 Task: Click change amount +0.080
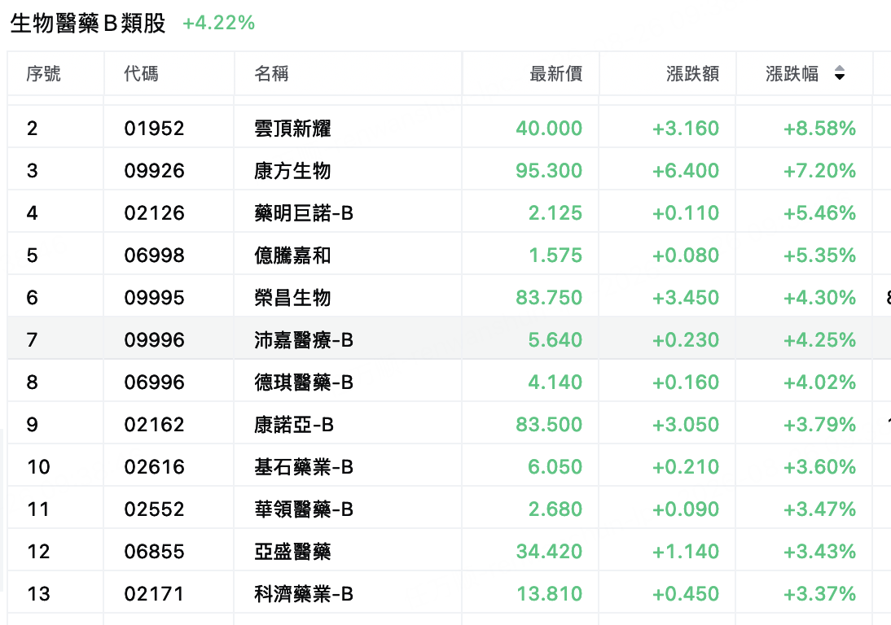point(686,255)
